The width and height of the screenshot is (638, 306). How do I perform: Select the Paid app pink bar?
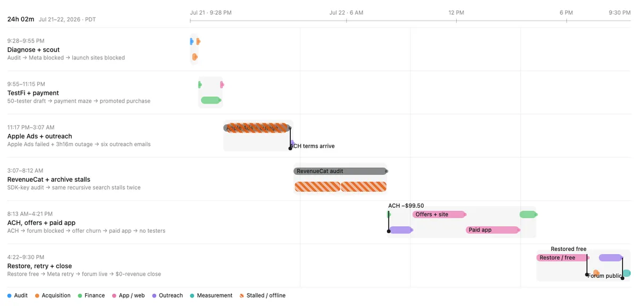[493, 230]
